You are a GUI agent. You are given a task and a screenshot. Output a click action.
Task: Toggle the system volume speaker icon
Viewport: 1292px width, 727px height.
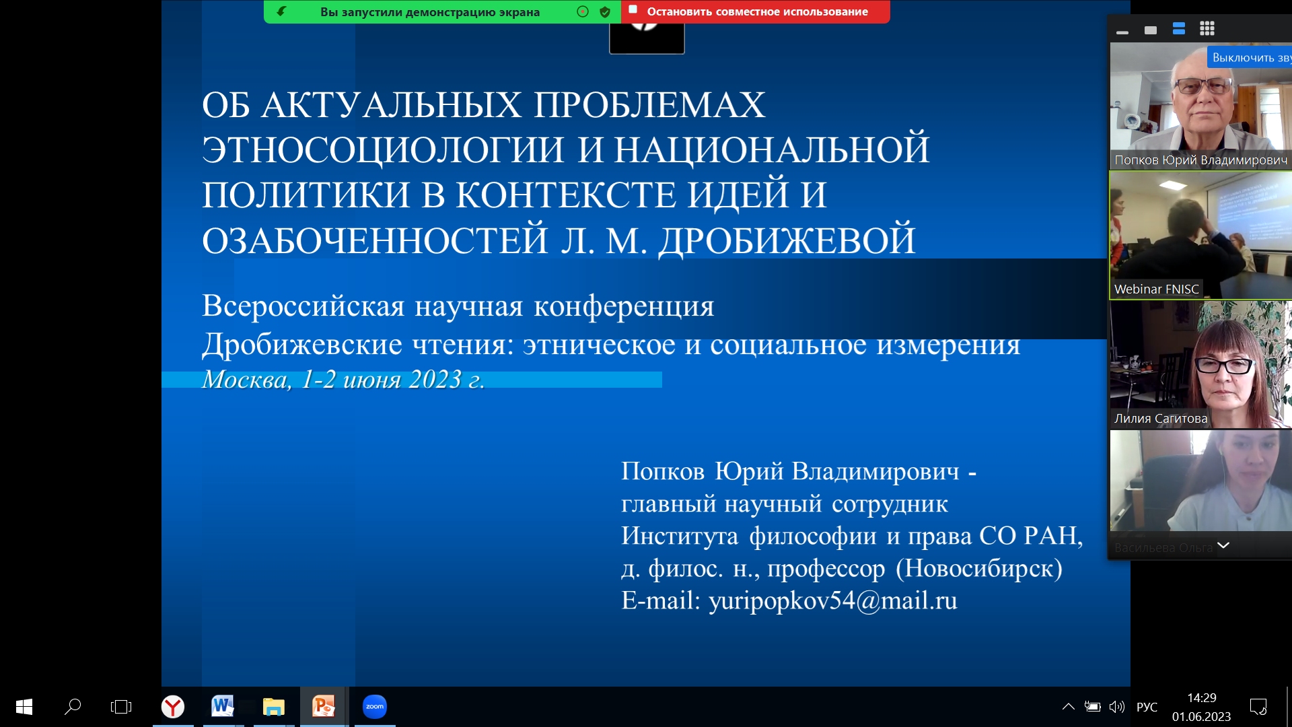click(1117, 706)
